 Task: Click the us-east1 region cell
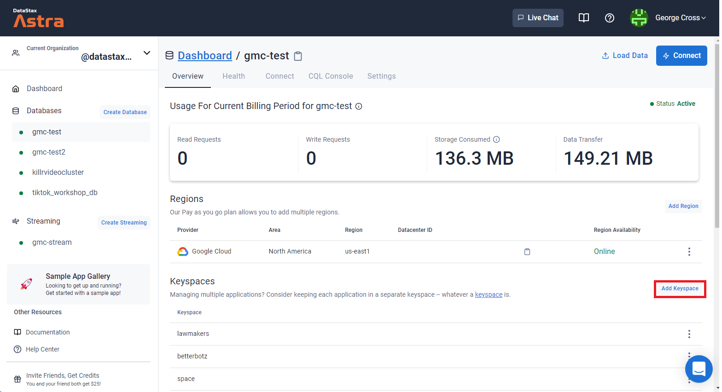tap(357, 252)
